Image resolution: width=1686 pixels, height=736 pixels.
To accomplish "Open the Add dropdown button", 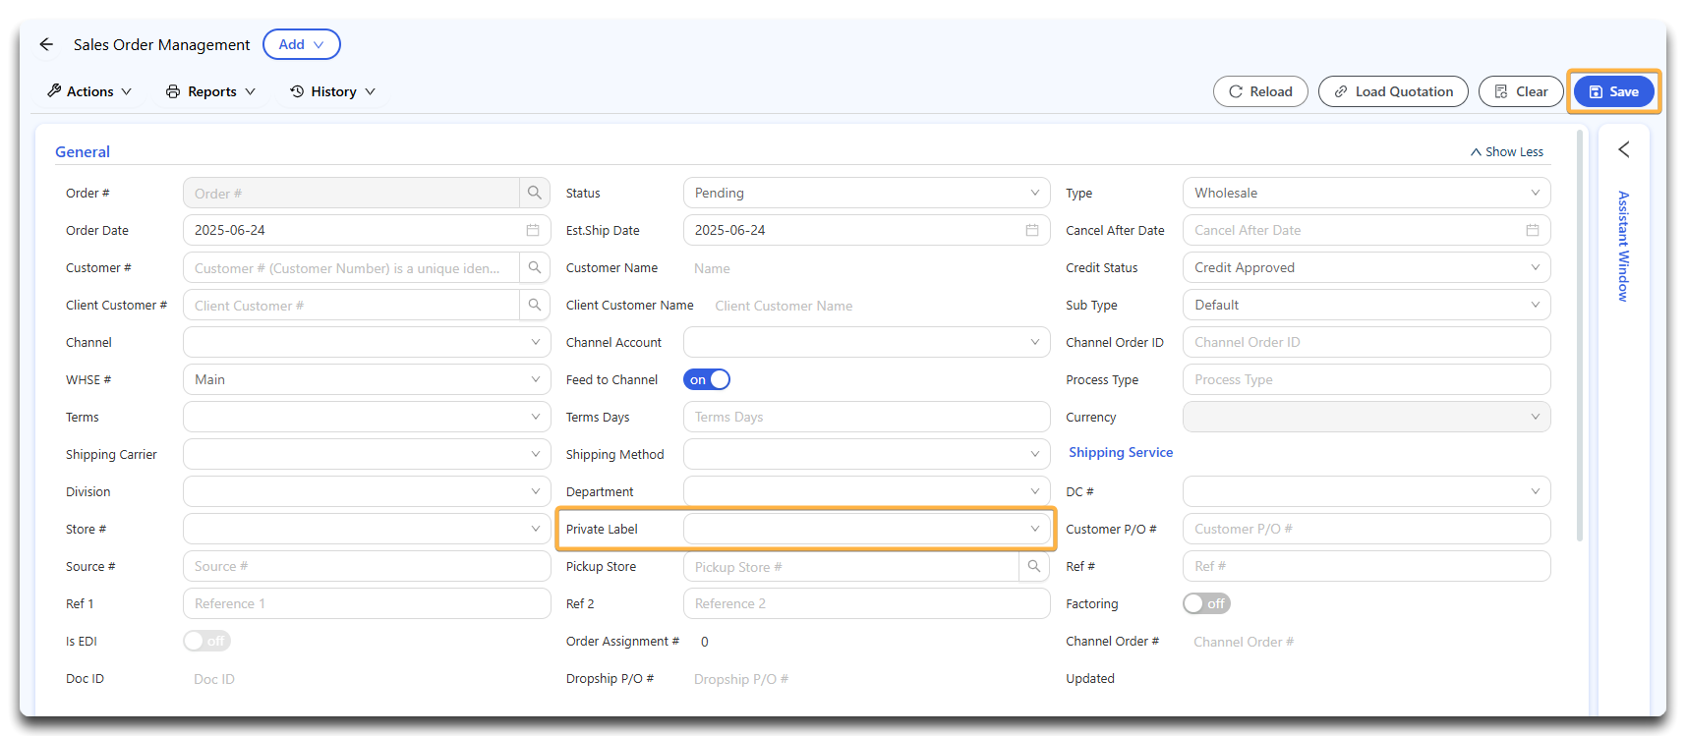I will click(302, 44).
